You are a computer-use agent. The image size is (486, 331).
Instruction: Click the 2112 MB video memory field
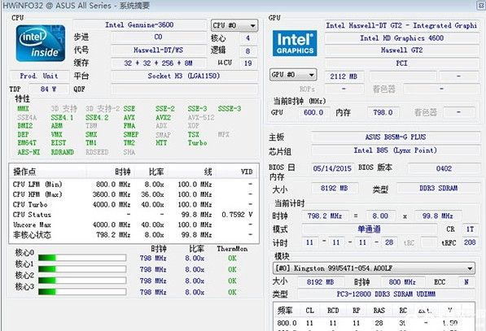(x=344, y=76)
